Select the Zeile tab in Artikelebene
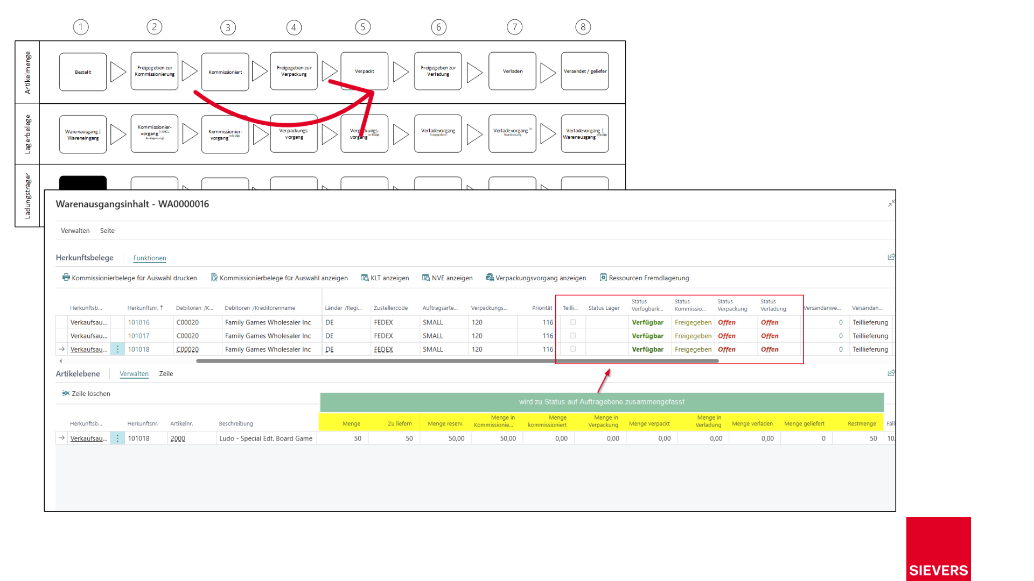The width and height of the screenshot is (1034, 581). pyautogui.click(x=166, y=373)
